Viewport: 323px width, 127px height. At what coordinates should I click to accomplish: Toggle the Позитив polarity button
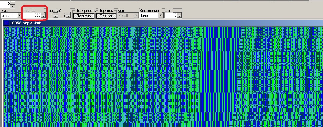click(84, 16)
